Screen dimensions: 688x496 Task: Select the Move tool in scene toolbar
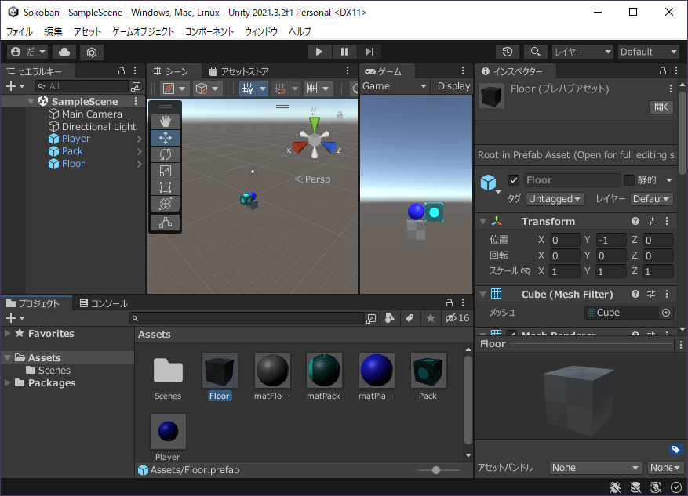tap(166, 138)
